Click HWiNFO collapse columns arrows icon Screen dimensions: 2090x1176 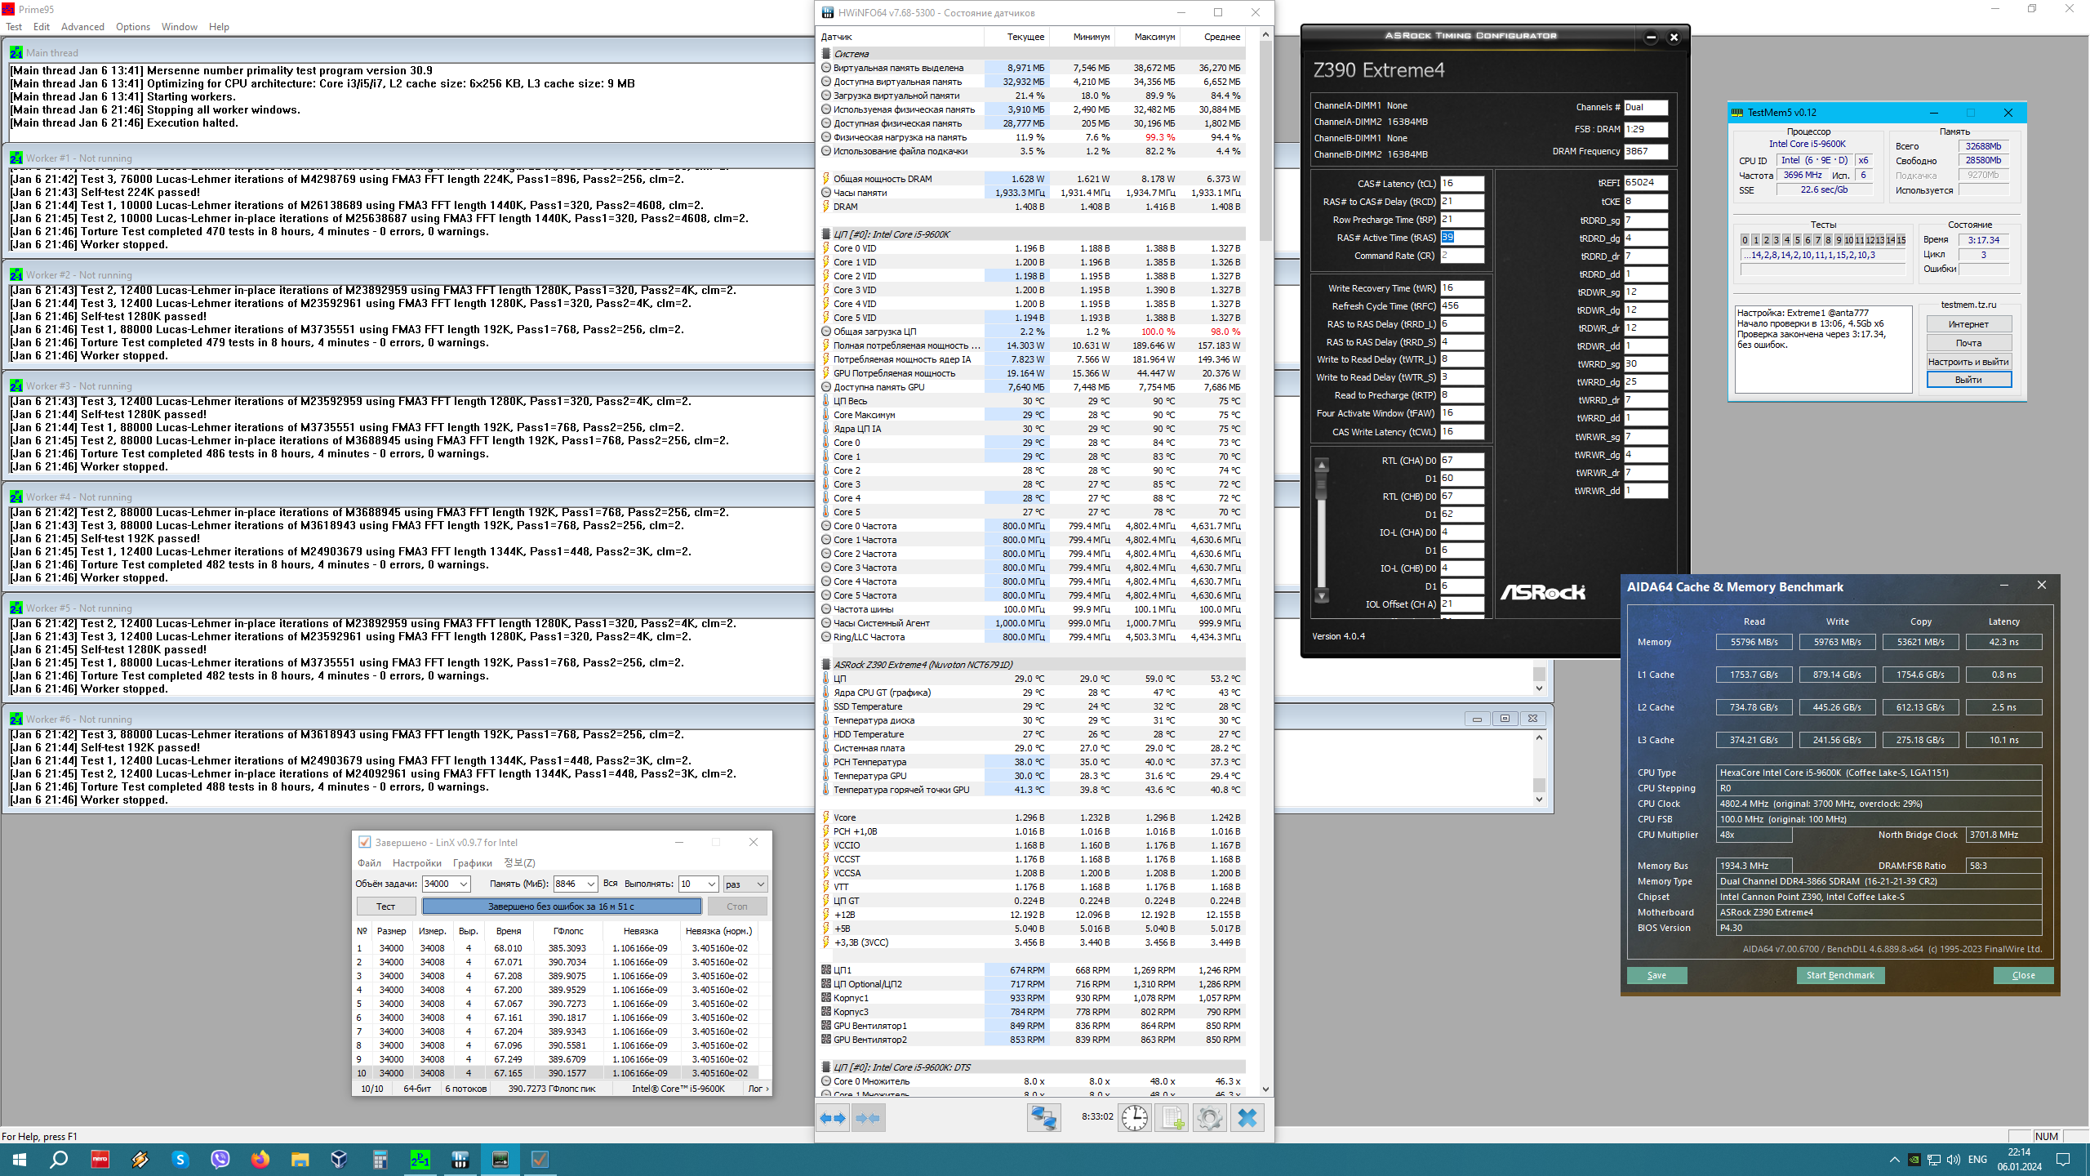click(869, 1118)
